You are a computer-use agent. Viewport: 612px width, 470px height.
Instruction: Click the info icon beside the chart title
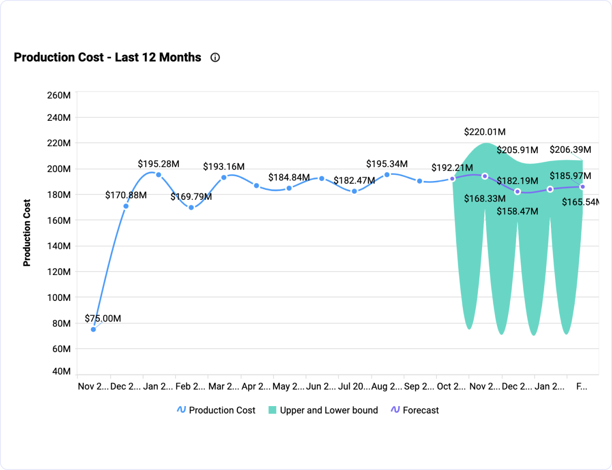point(215,57)
